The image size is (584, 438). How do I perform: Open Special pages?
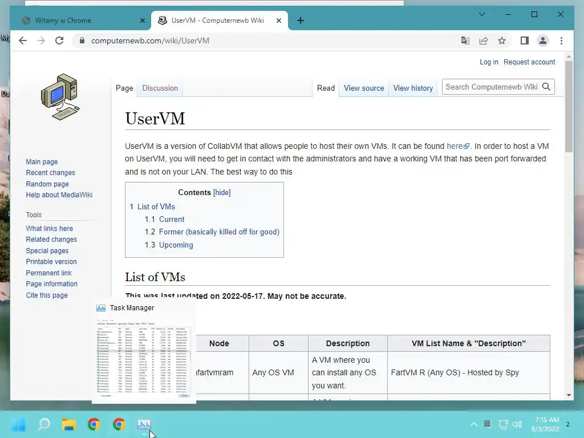(x=47, y=251)
